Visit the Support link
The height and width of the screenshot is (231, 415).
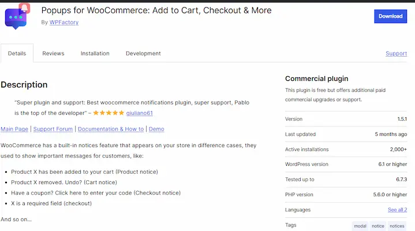click(x=396, y=54)
